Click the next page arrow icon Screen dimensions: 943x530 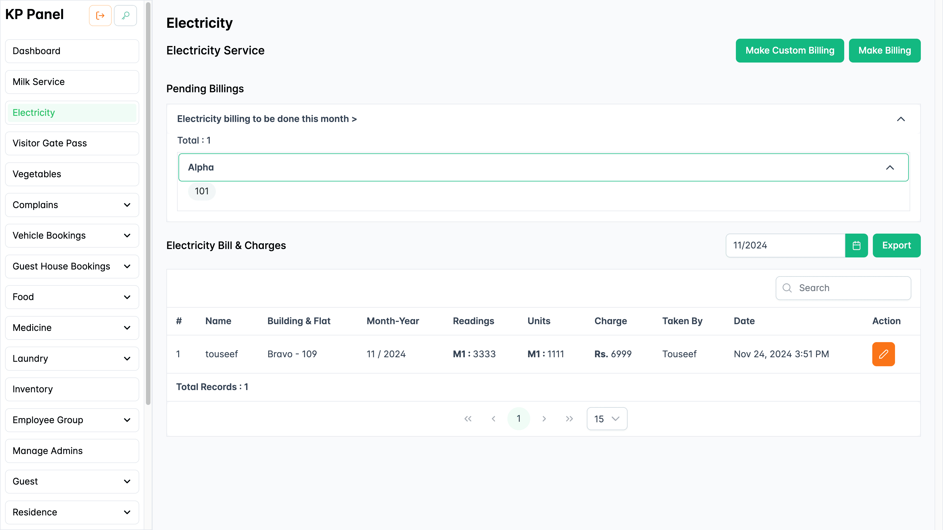[x=544, y=418]
